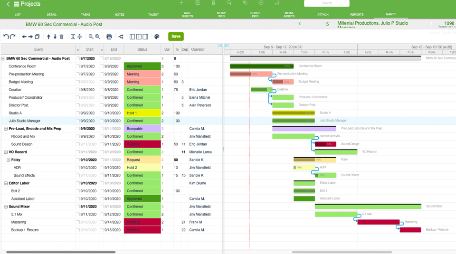Open the CALL SHEETS tab
The height and width of the screenshot is (254, 456).
[x=187, y=15]
